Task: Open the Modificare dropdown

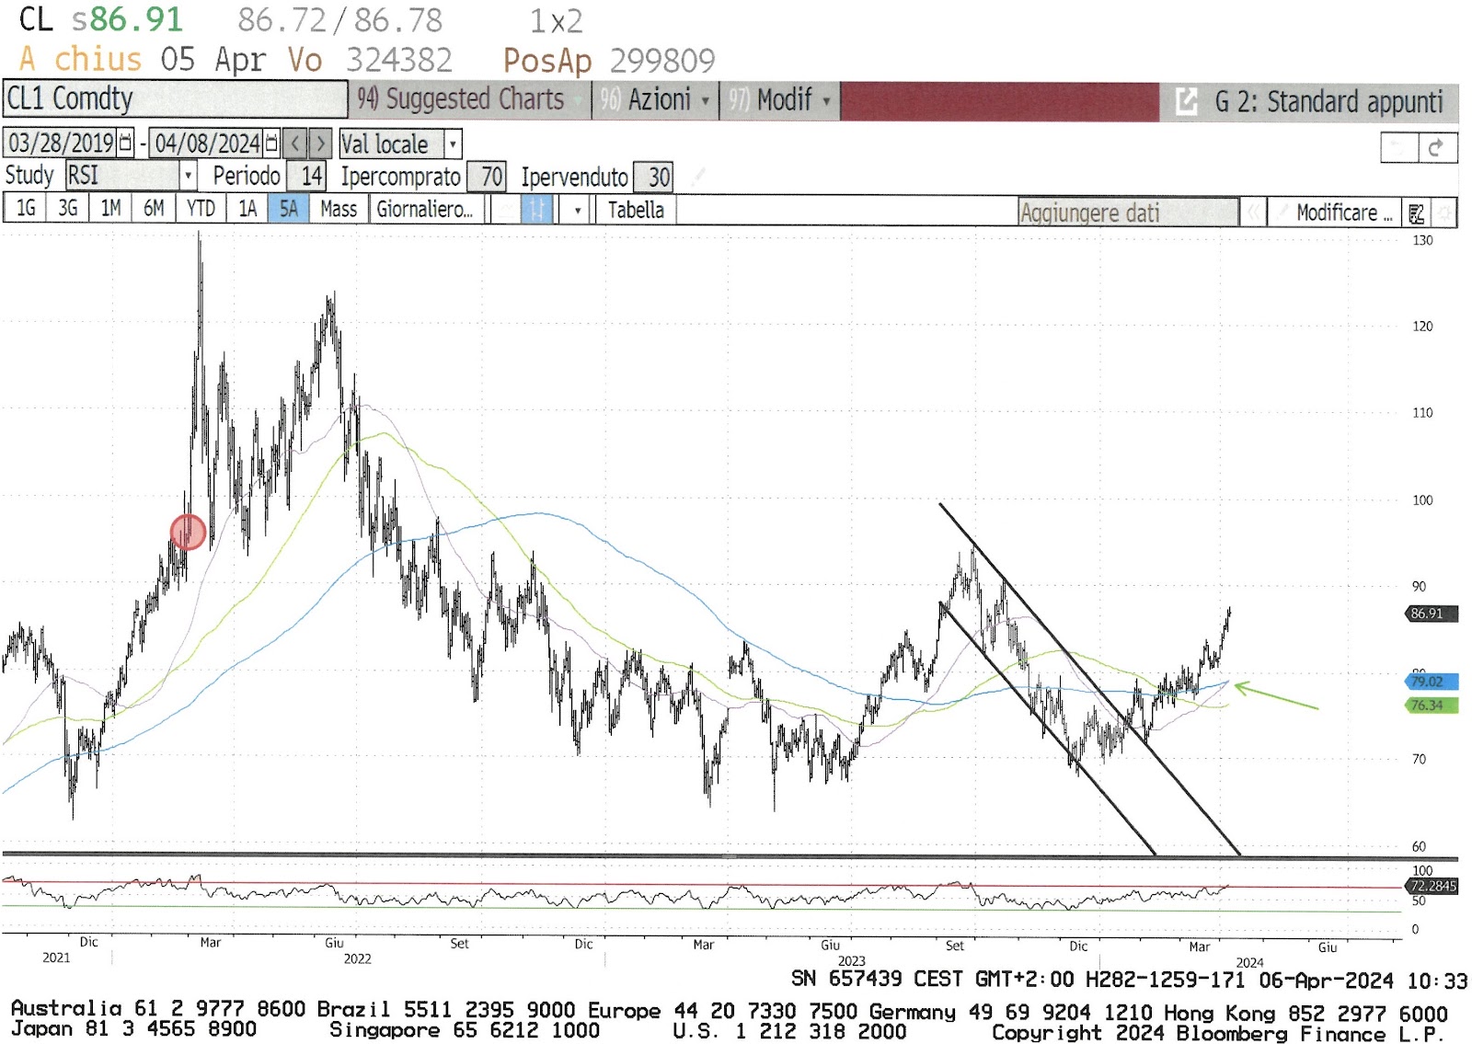Action: pos(1335,213)
